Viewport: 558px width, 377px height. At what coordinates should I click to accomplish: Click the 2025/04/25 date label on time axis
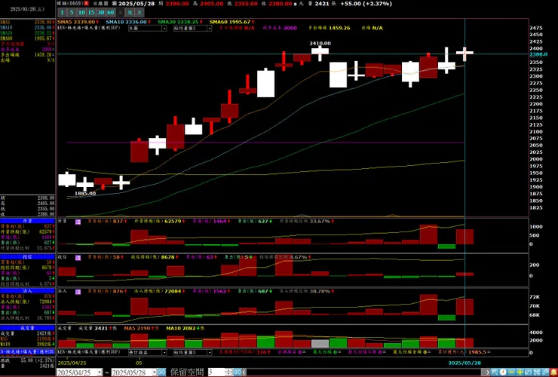72,363
